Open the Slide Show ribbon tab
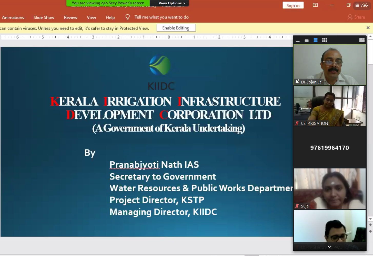The image size is (373, 256). click(x=44, y=17)
